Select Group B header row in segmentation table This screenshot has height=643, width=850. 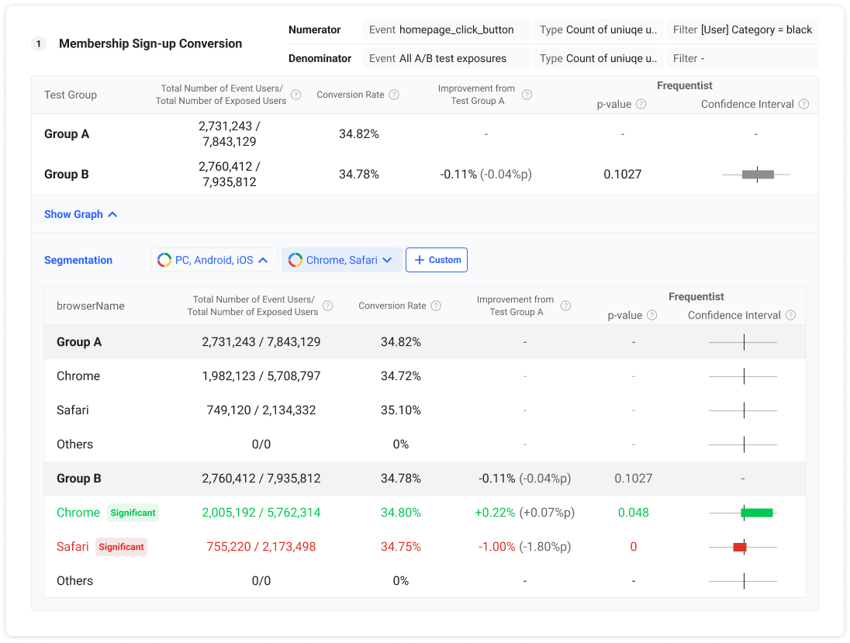425,479
